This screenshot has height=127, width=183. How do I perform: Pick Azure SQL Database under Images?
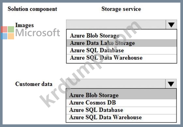coord(121,50)
